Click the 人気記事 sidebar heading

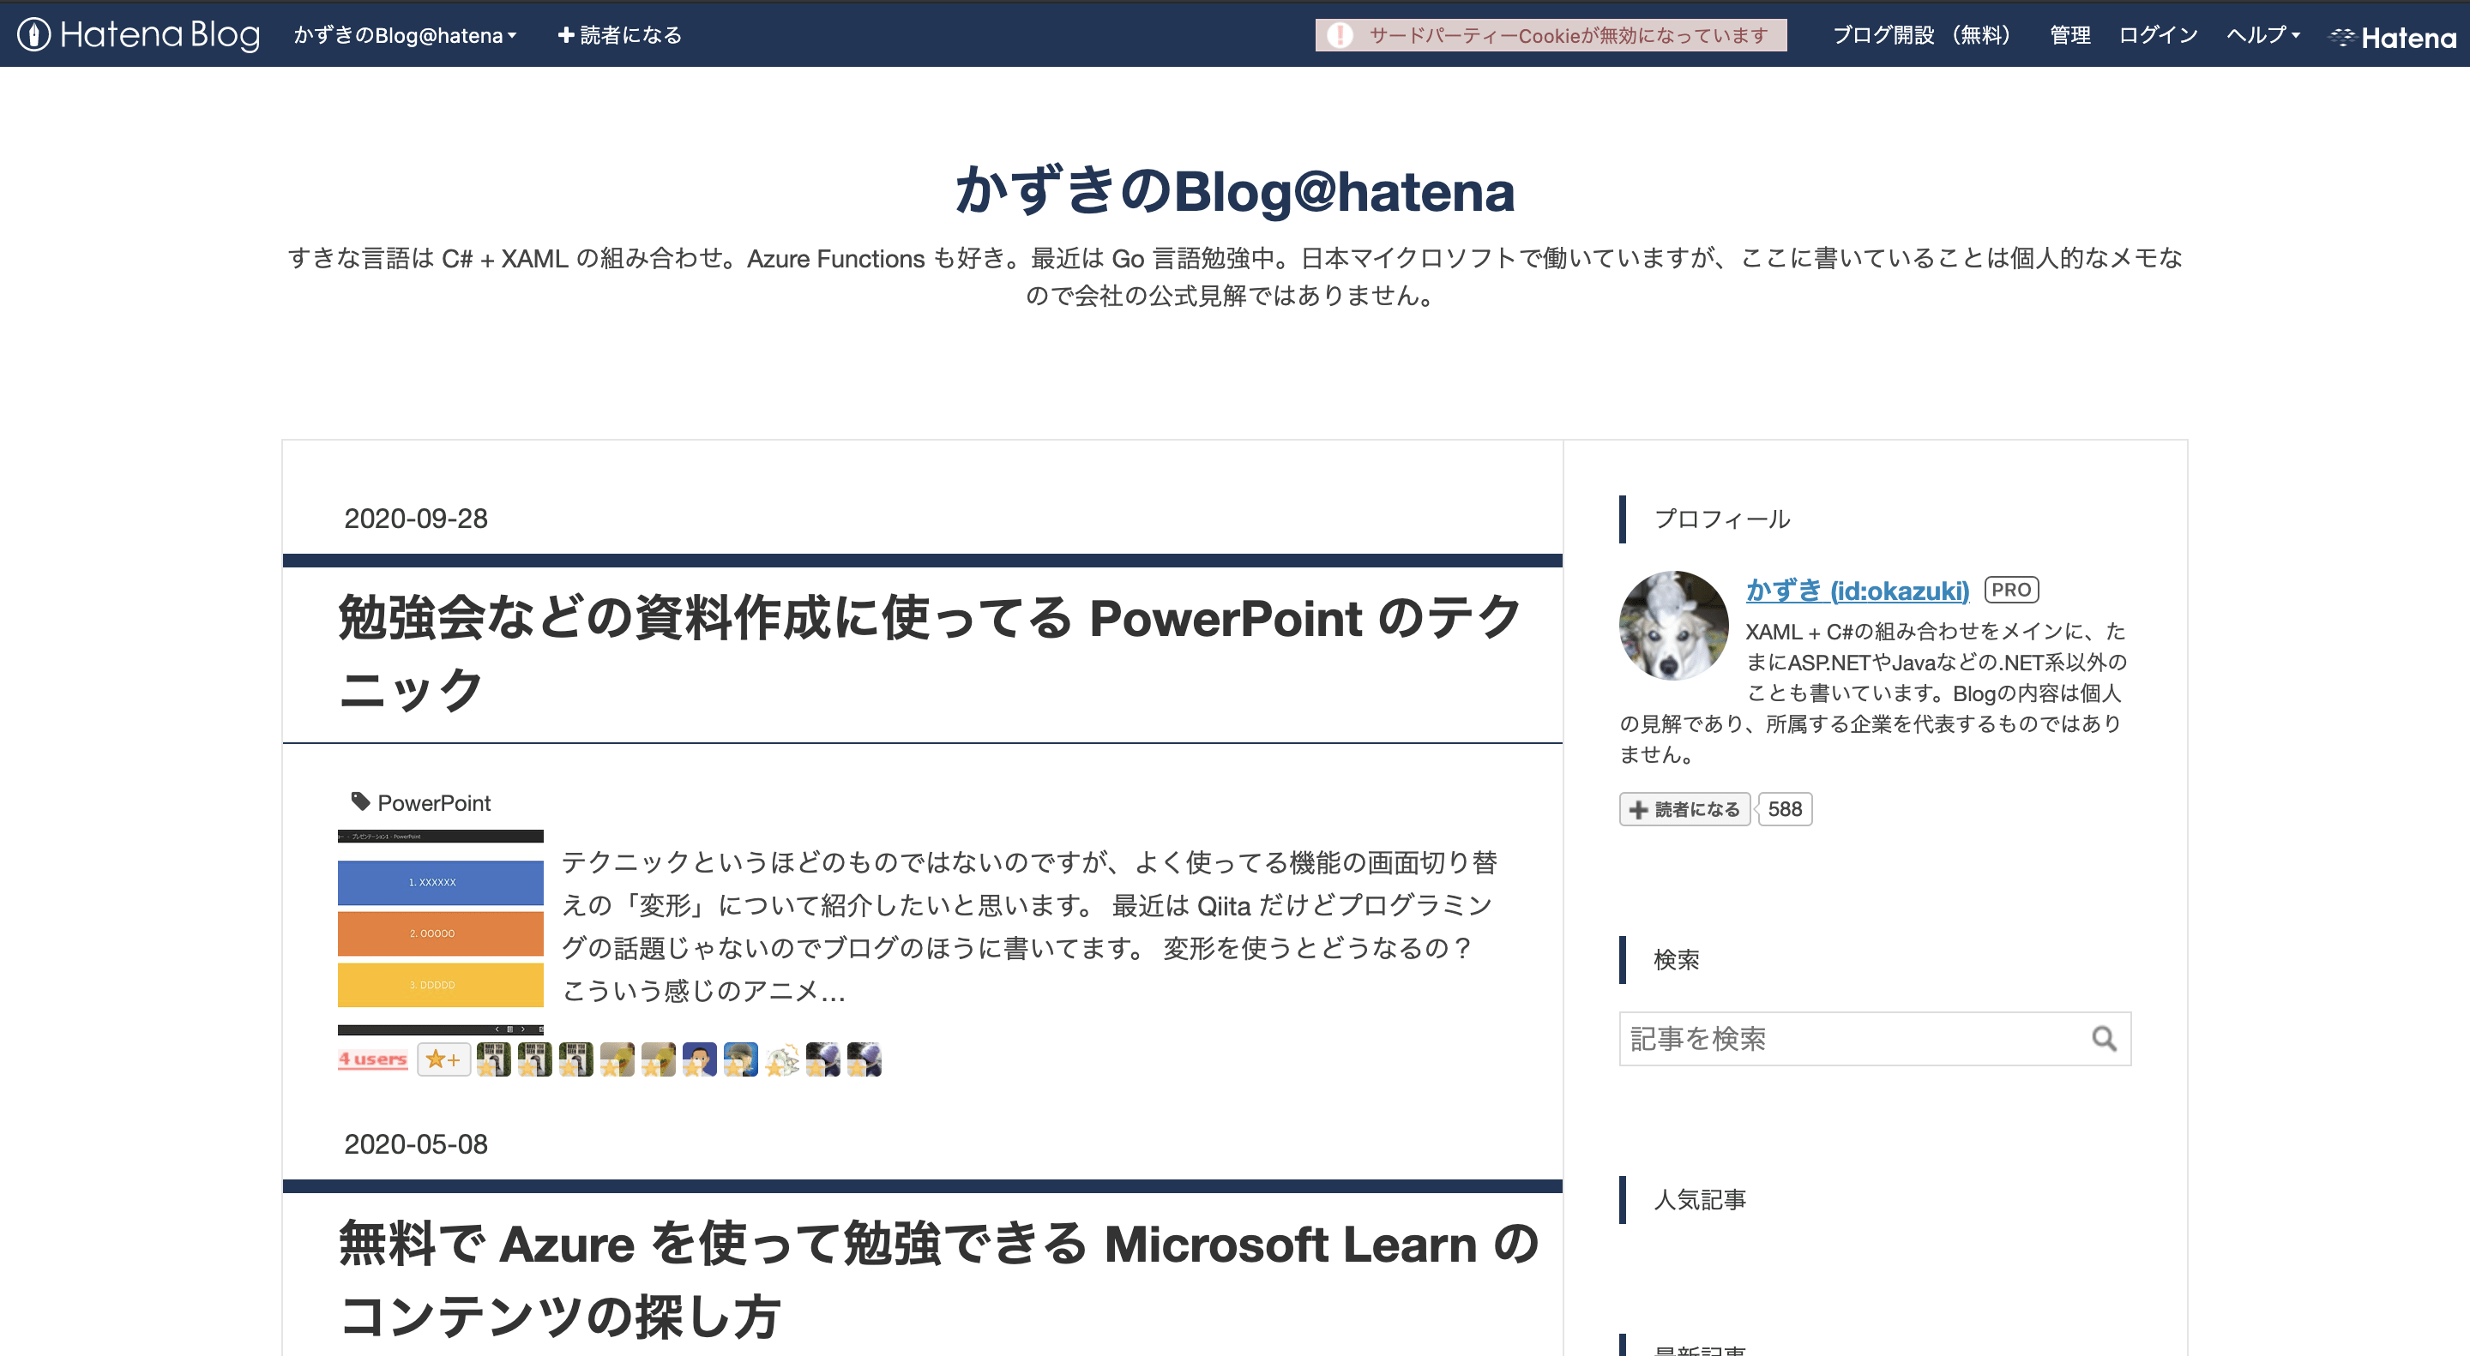1700,1200
